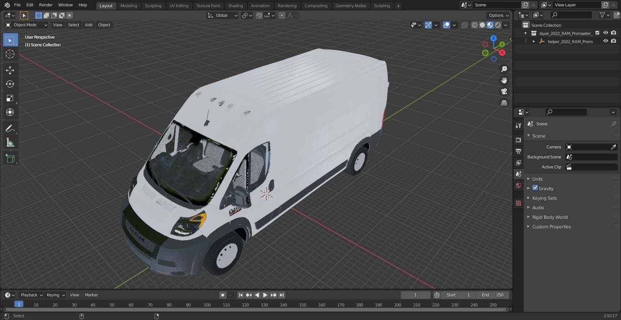Toggle X-ray mode
Viewport: 621px width, 320px height.
(464, 25)
